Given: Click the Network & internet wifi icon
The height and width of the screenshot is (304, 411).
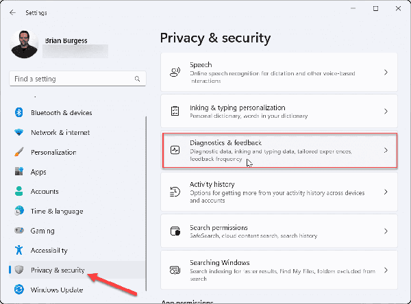Looking at the screenshot, I should [x=19, y=133].
